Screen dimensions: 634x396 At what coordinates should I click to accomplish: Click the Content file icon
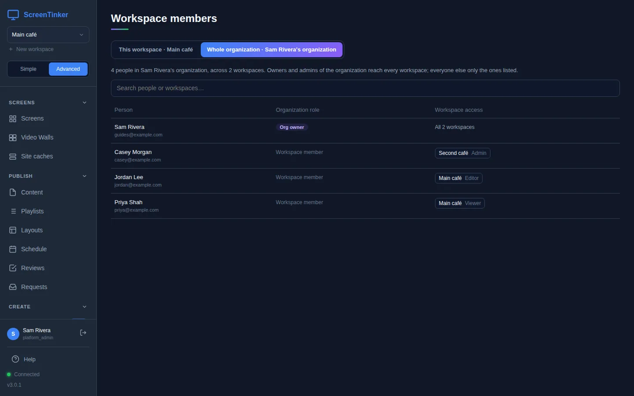pyautogui.click(x=13, y=193)
